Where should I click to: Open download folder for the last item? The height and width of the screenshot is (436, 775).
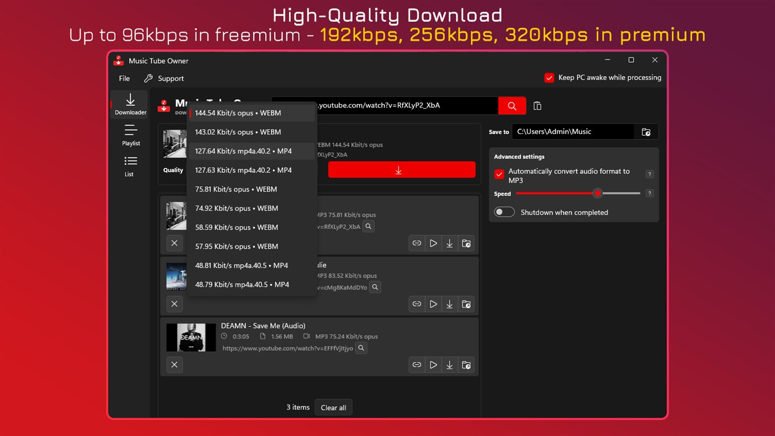pyautogui.click(x=466, y=365)
